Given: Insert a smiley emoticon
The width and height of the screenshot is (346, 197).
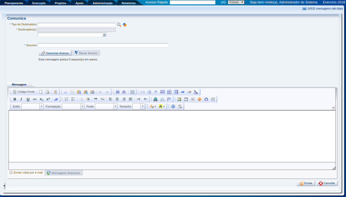Looking at the screenshot, I should [x=199, y=99].
